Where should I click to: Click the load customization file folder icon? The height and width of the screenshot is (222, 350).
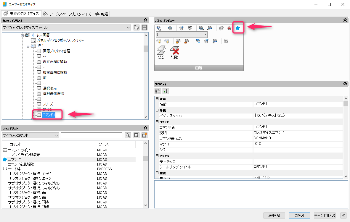136,27
